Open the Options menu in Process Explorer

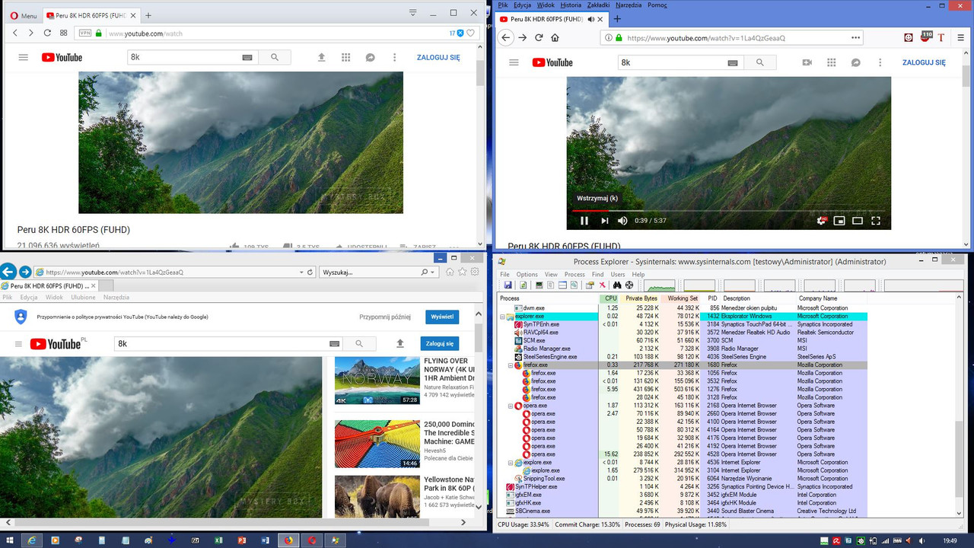point(527,275)
